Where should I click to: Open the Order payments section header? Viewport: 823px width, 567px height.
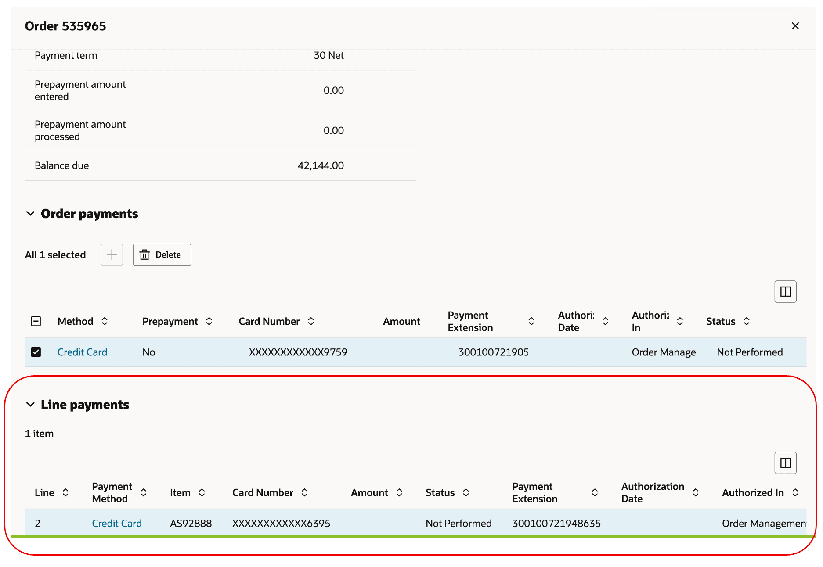[90, 214]
